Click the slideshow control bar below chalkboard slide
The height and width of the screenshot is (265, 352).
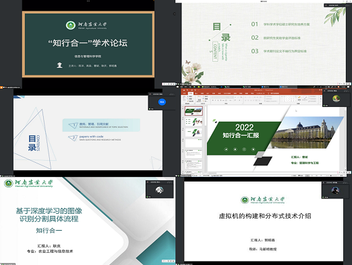pos(169,84)
